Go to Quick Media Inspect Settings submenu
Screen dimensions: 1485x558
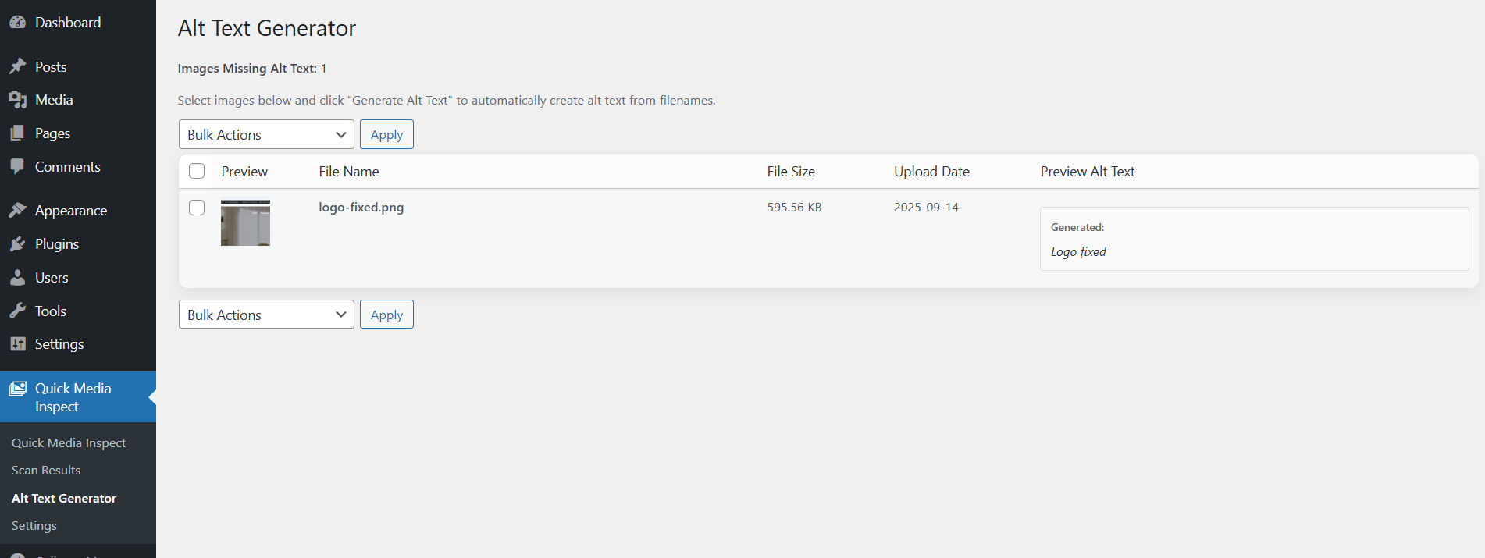[x=34, y=526]
